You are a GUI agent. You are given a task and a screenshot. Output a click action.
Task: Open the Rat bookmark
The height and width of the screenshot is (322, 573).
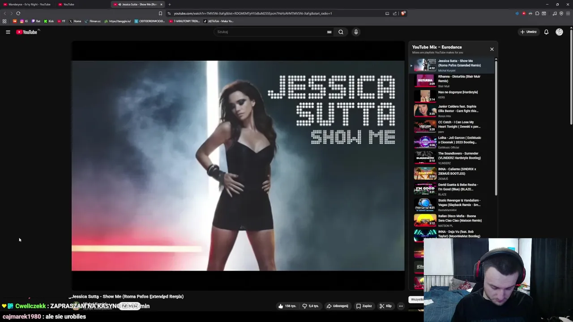(x=36, y=21)
